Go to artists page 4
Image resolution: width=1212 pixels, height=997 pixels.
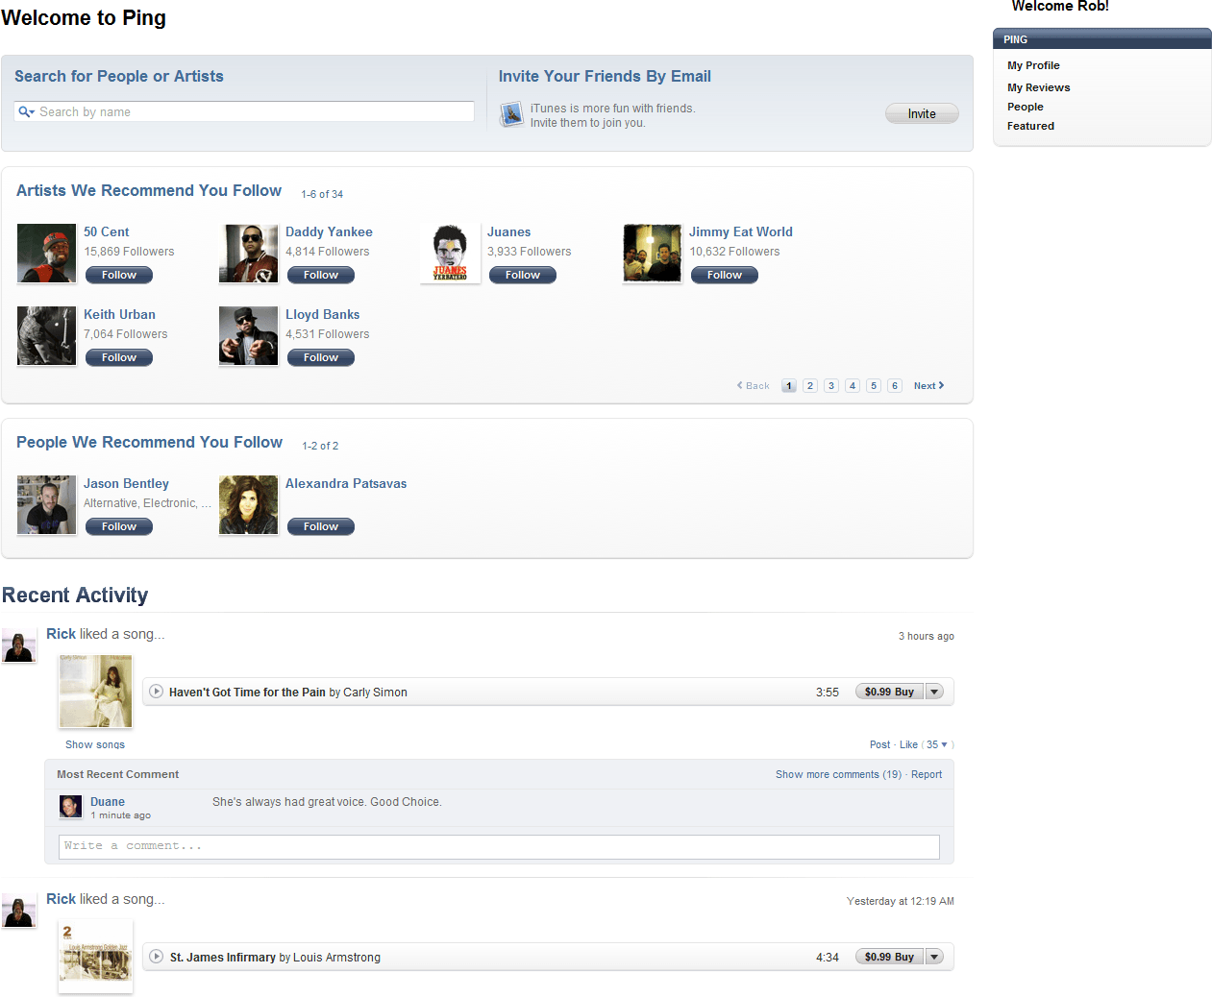853,386
